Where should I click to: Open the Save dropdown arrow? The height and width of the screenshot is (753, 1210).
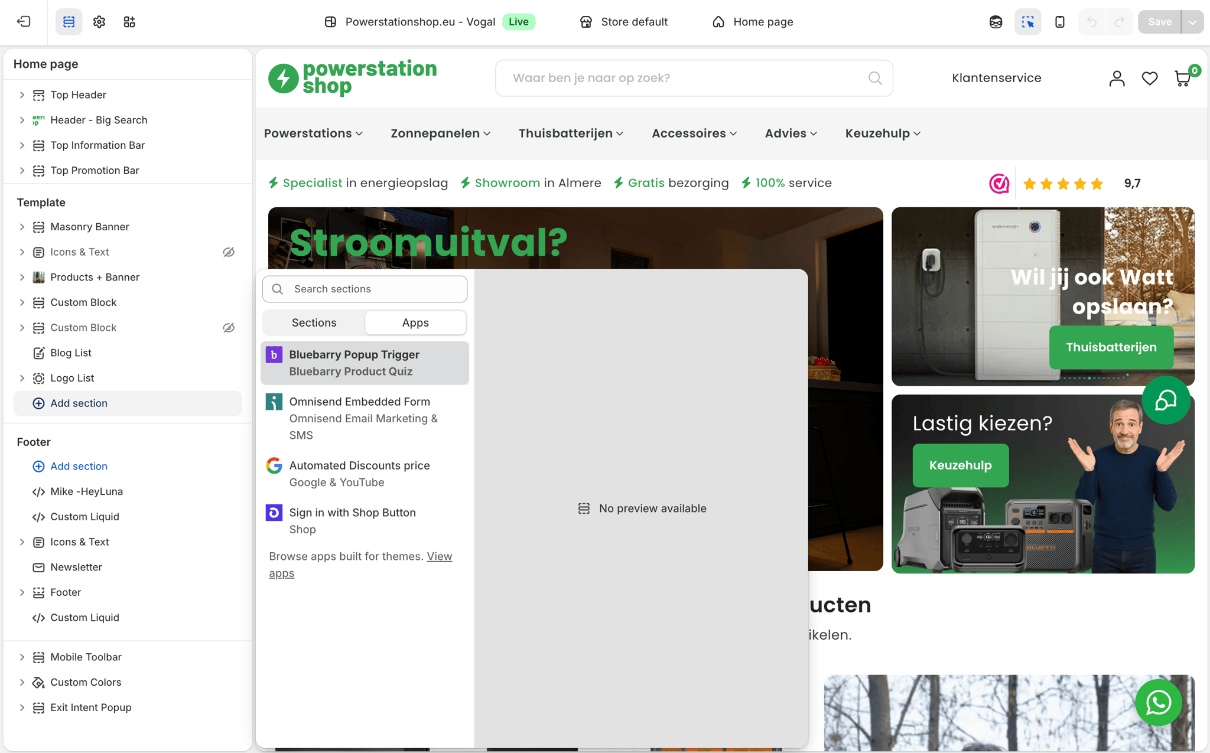[1192, 22]
